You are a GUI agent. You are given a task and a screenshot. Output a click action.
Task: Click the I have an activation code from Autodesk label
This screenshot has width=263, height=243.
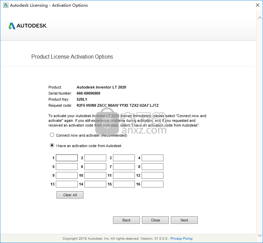coord(89,146)
